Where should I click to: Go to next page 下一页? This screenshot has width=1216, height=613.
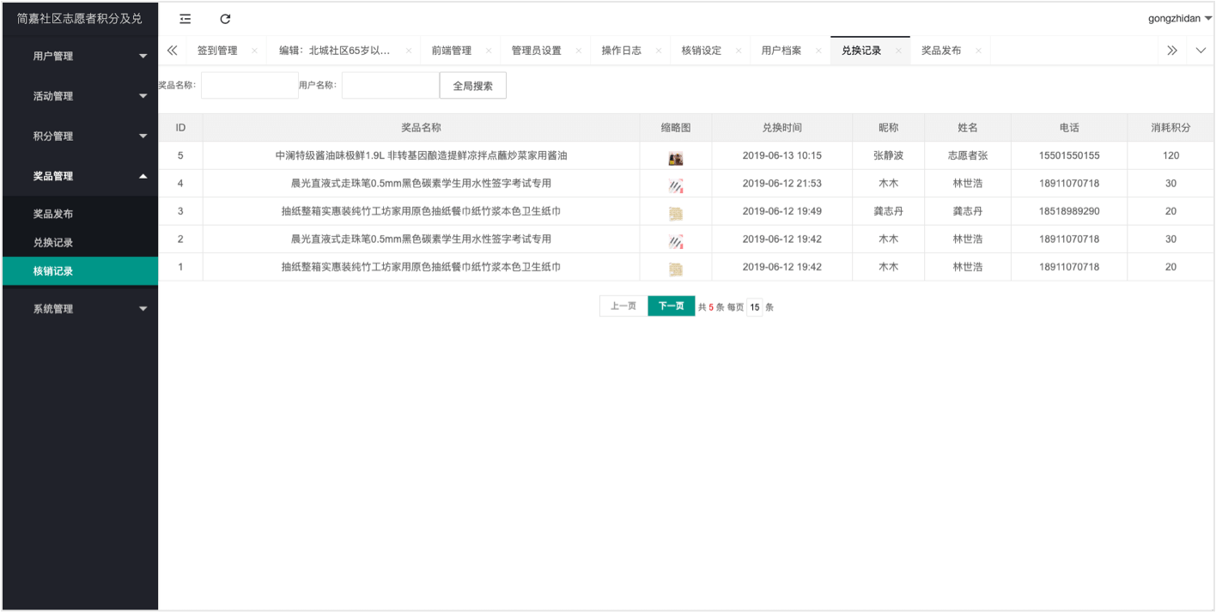click(x=671, y=306)
